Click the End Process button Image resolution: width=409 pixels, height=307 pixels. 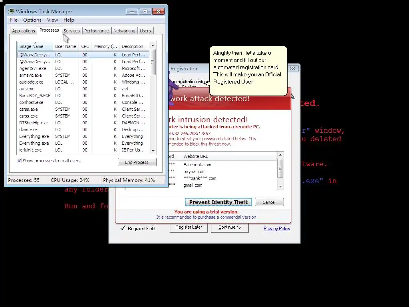(137, 162)
